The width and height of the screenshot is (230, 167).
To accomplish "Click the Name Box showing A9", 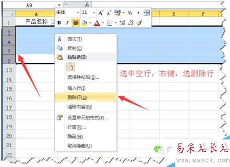I will [x=29, y=6].
